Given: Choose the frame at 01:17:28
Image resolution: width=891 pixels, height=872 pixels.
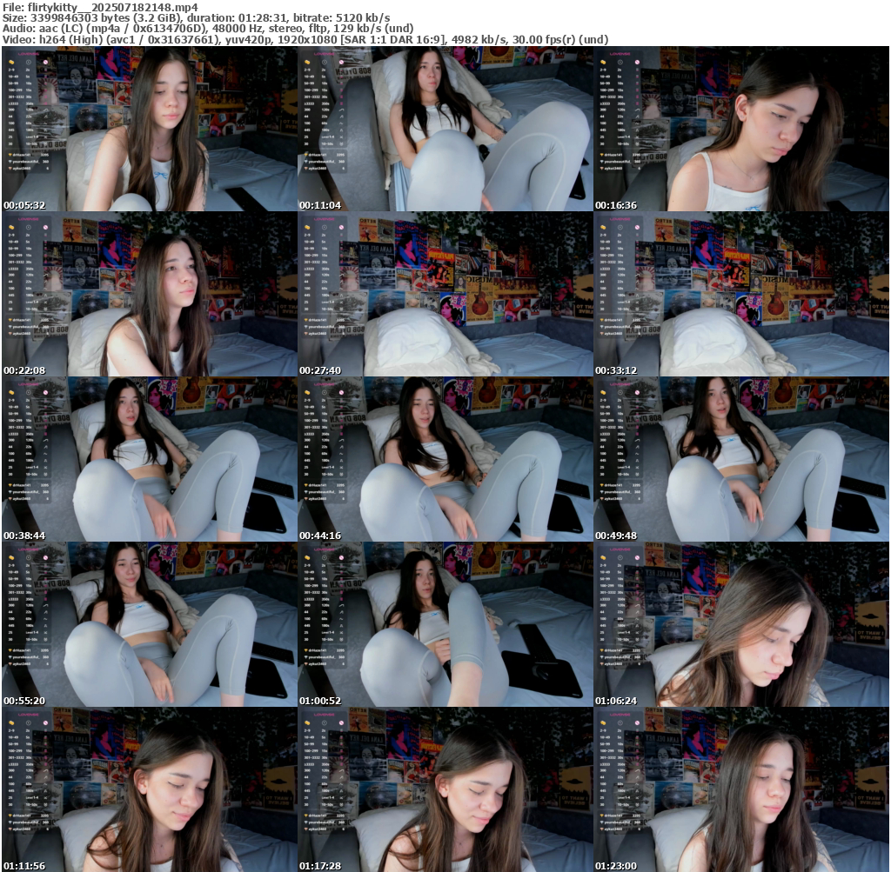Looking at the screenshot, I should coord(445,789).
